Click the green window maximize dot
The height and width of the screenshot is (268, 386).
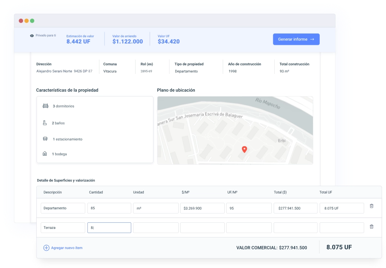(32, 21)
